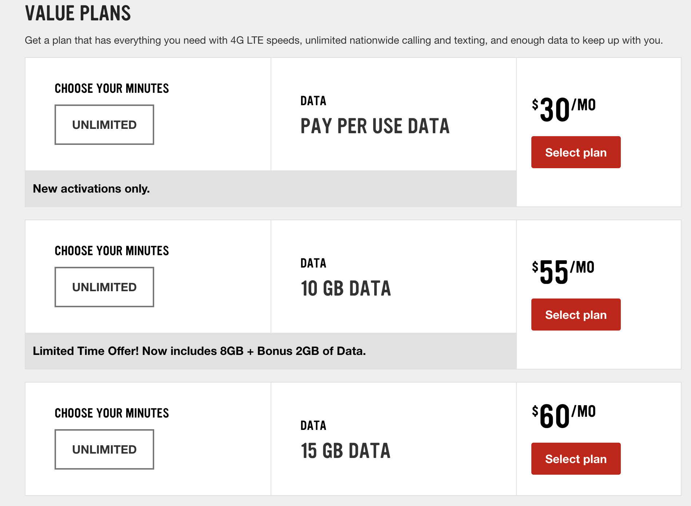Click the 10 GB DATA text
Screen dimensions: 691x506
345,289
